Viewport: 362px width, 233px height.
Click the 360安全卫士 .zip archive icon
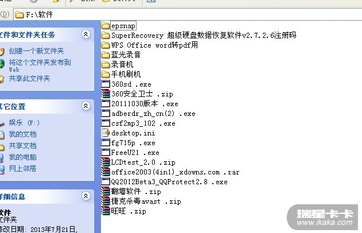(106, 94)
